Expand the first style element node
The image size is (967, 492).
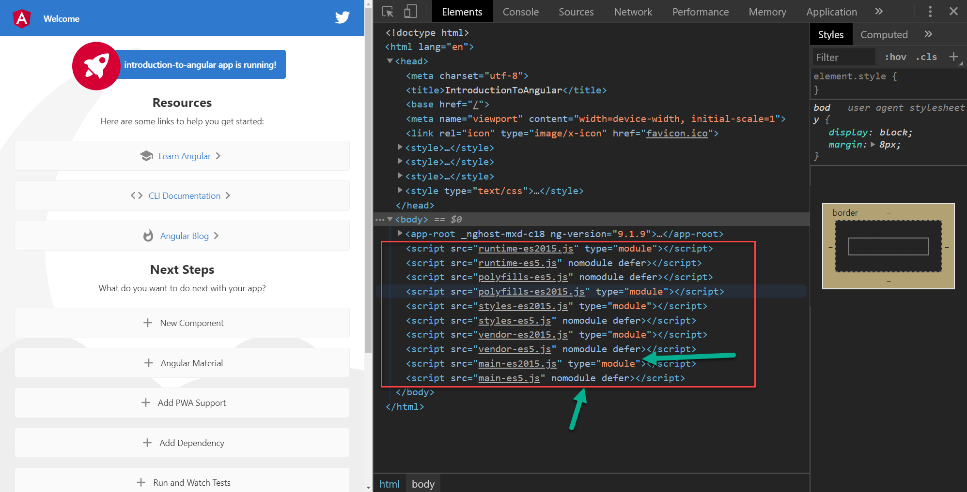(x=400, y=147)
